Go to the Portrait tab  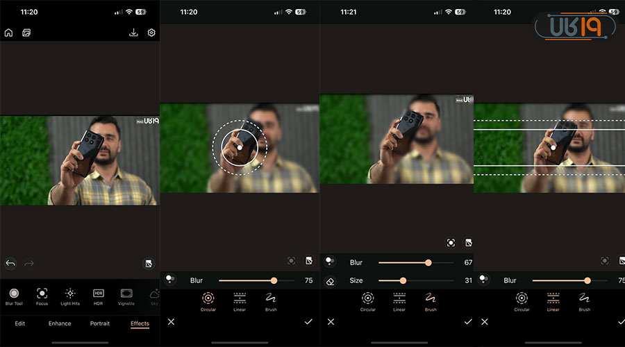(x=100, y=323)
